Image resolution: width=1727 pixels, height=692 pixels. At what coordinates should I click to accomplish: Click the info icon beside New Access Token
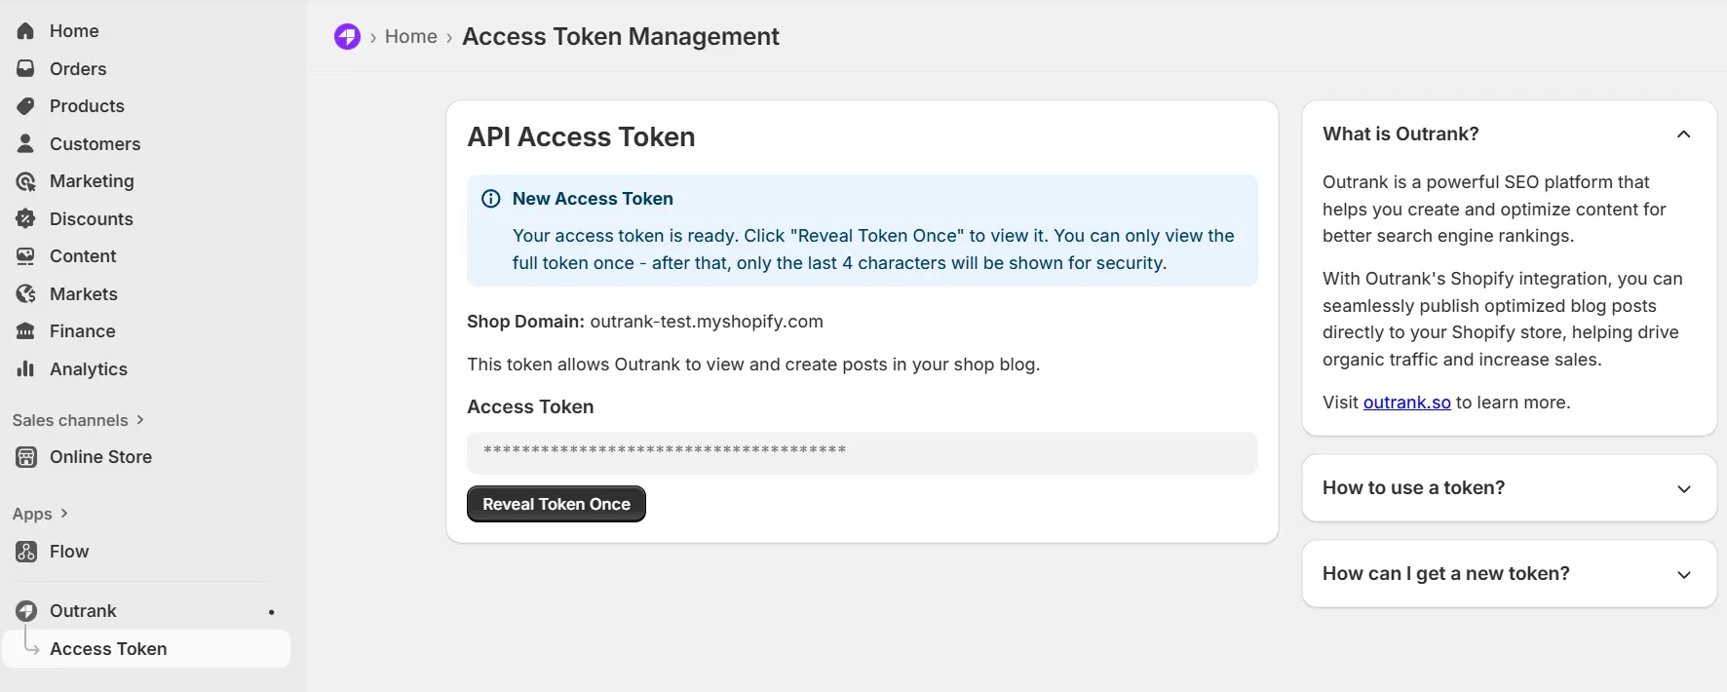(x=490, y=198)
